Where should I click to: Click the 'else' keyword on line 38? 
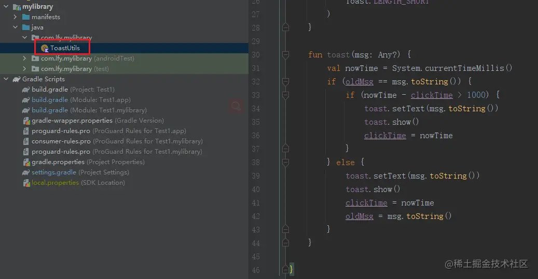point(345,162)
